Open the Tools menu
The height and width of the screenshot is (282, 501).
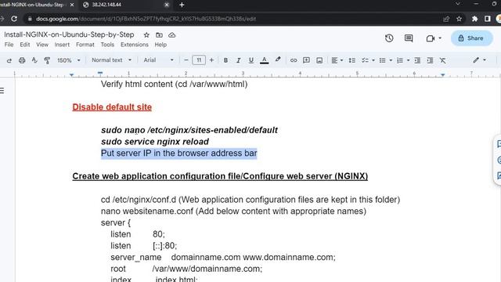[x=107, y=45]
